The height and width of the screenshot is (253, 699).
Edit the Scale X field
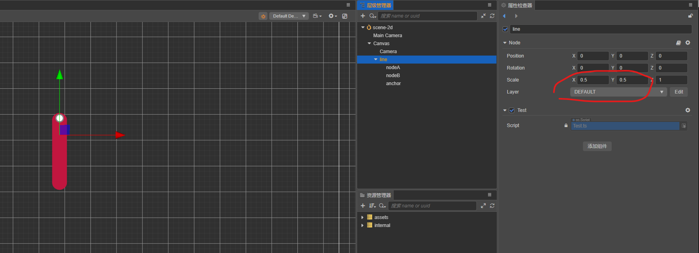coord(593,80)
